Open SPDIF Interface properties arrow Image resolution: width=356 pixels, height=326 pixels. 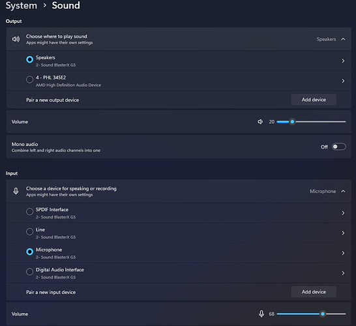343,213
